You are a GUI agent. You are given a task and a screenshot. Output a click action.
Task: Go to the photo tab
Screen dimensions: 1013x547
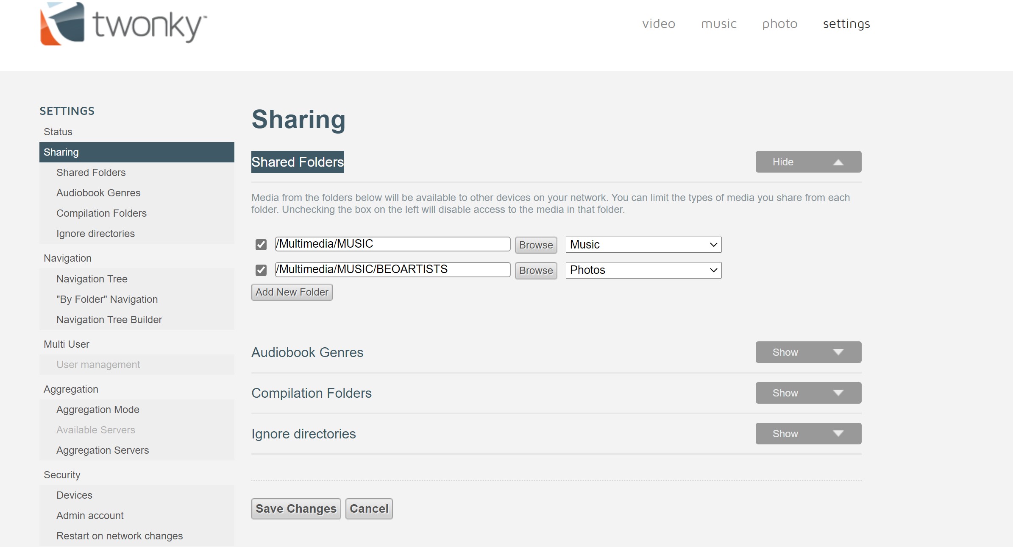779,24
